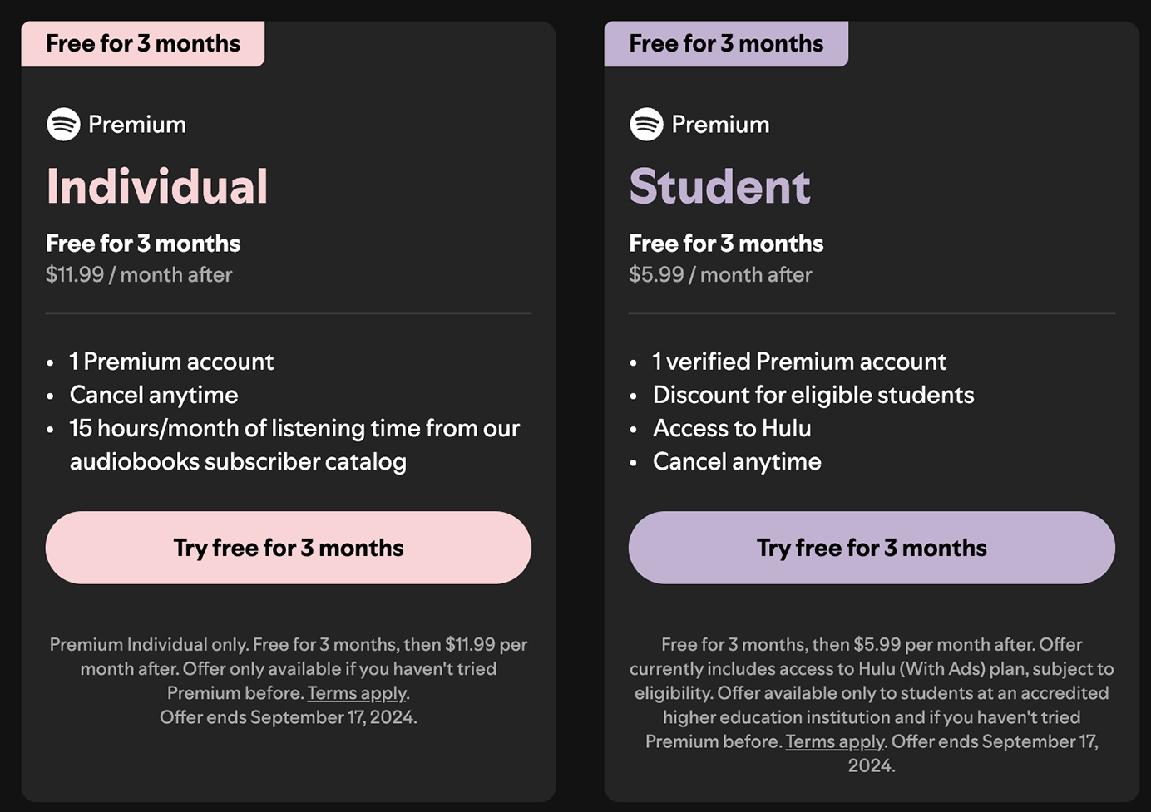Viewport: 1151px width, 812px height.
Task: Select the Individual plan heading
Action: tap(157, 186)
